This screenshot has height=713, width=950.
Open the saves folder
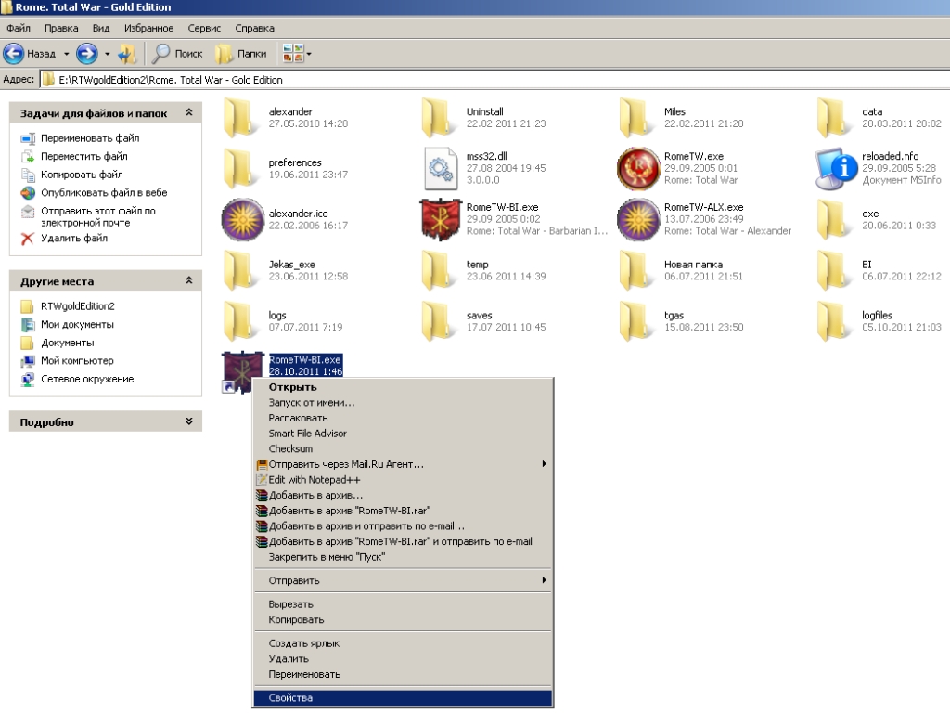[440, 321]
